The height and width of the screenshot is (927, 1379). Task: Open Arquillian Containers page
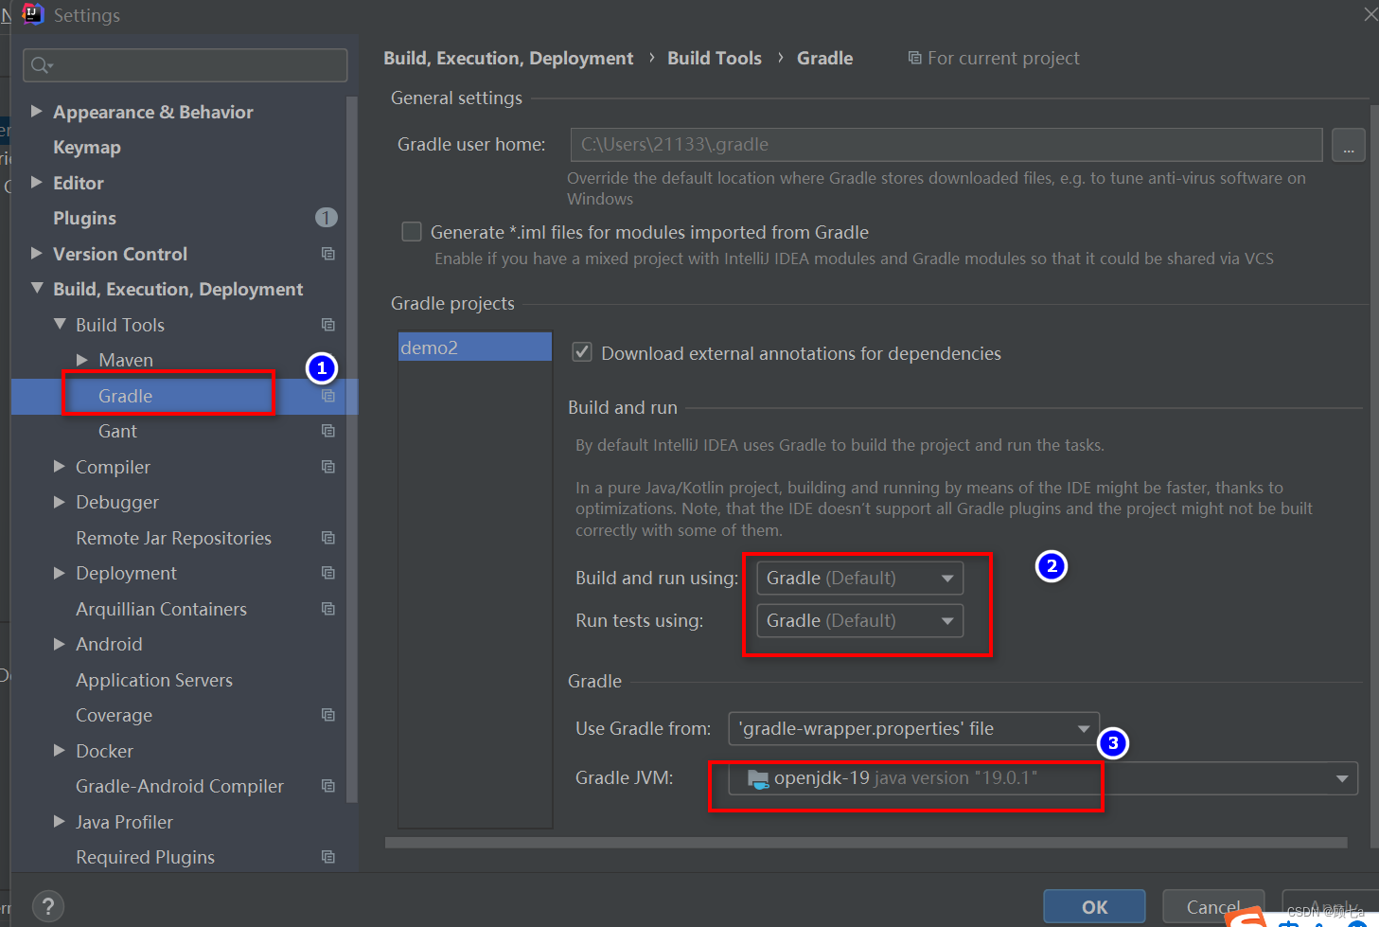click(x=161, y=609)
